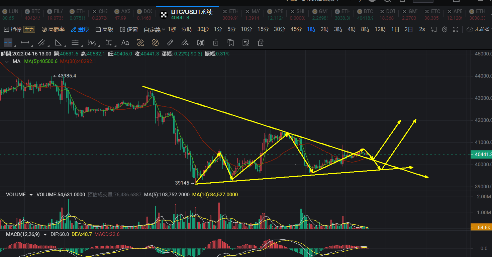Screen dimensions: 492x257
Task: Open the 高勝率 high win-rate feature
Action: coord(53,29)
